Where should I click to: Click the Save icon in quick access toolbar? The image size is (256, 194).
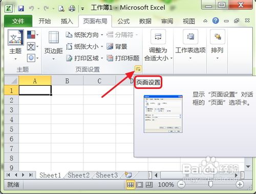(x=21, y=8)
